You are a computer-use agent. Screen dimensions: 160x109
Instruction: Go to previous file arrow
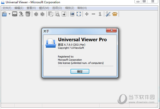(36, 14)
